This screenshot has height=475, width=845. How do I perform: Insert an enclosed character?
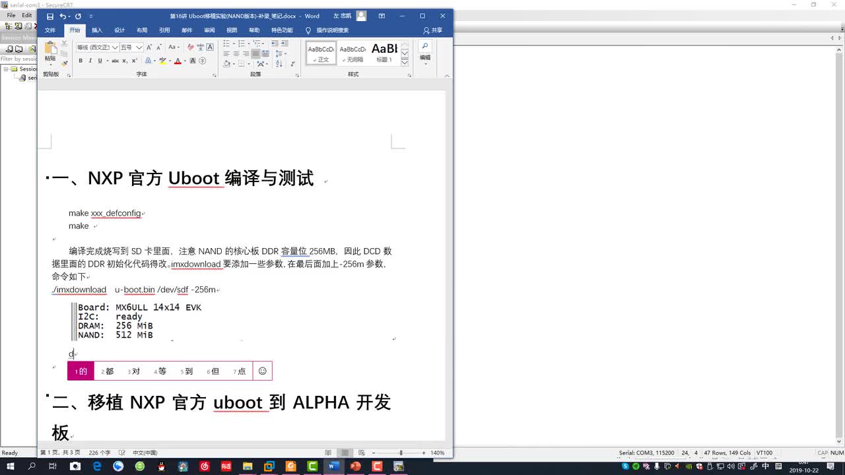[203, 61]
